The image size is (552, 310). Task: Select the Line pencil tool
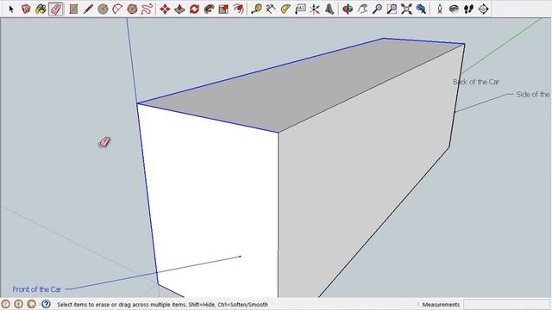pyautogui.click(x=88, y=9)
